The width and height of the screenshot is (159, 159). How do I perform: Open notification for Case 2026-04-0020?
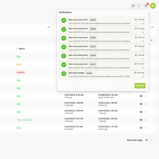[103, 39]
